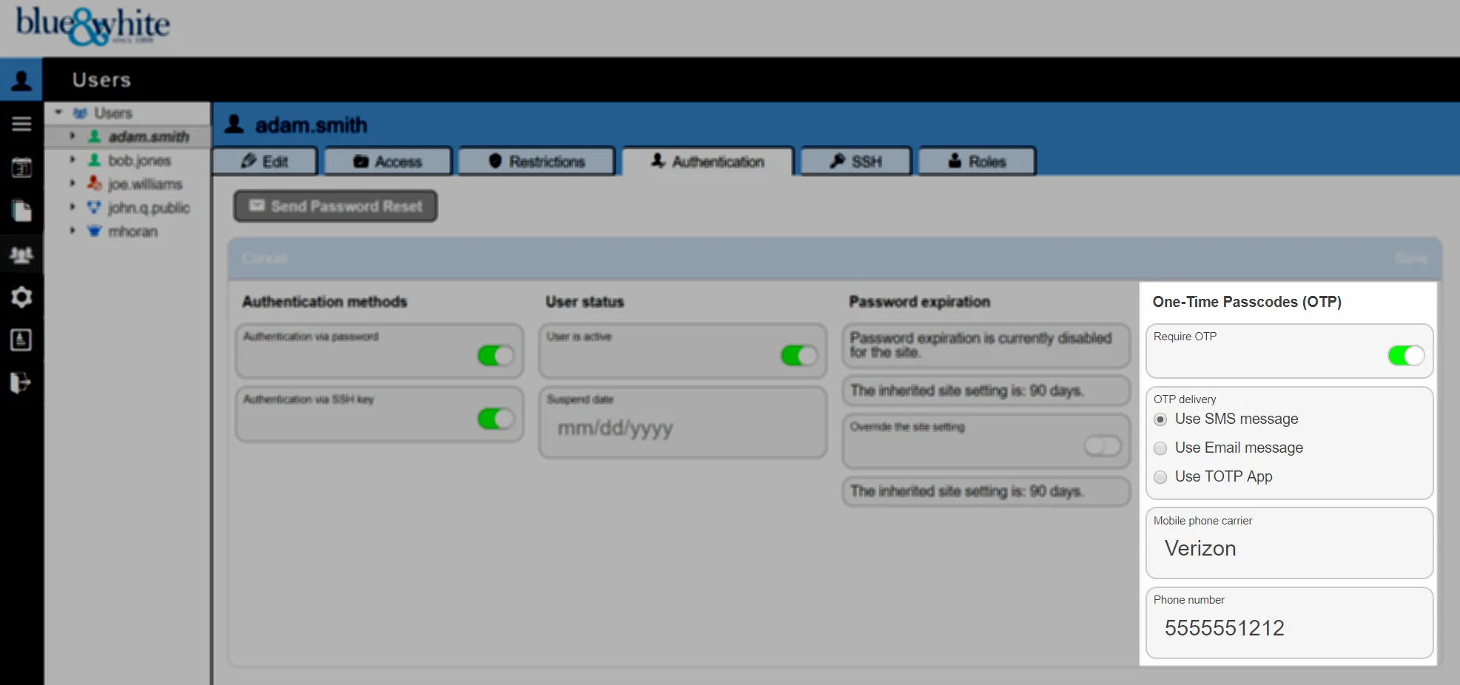The image size is (1460, 685).
Task: Open the hamburger menu icon
Action: click(x=21, y=124)
